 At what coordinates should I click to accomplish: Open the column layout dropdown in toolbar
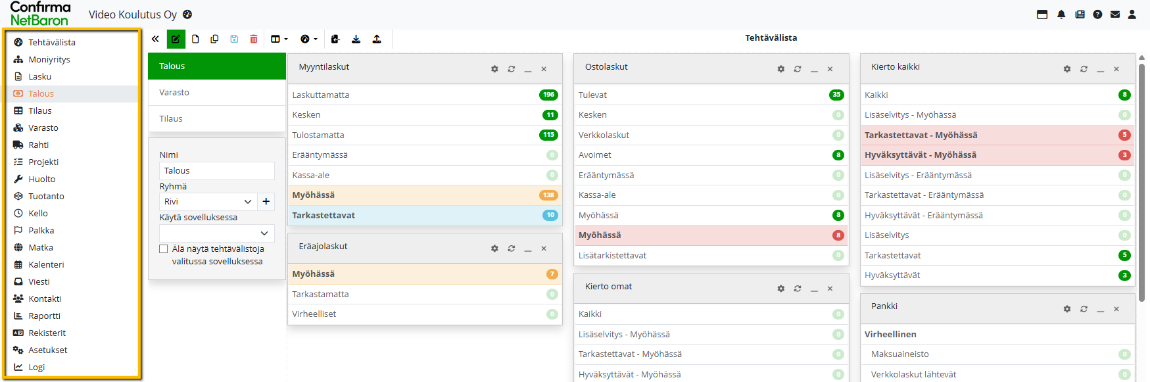click(279, 39)
